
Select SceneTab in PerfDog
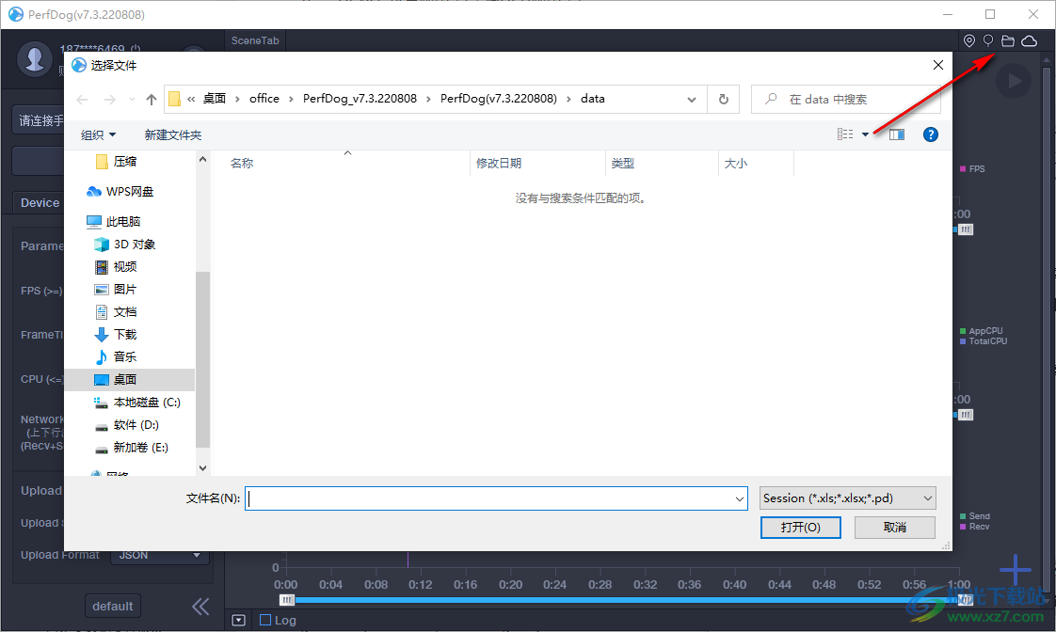pyautogui.click(x=254, y=41)
